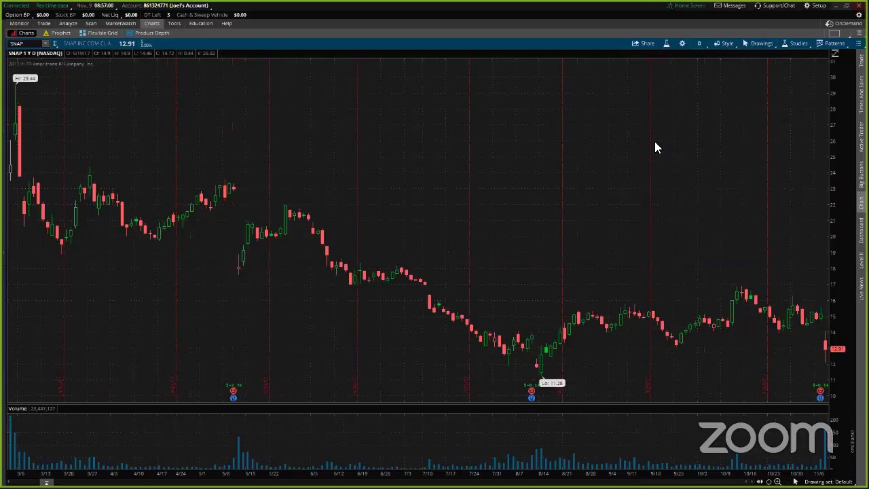This screenshot has width=869, height=489.
Task: Select the Charts sub-tab with bar icon
Action: click(x=22, y=33)
